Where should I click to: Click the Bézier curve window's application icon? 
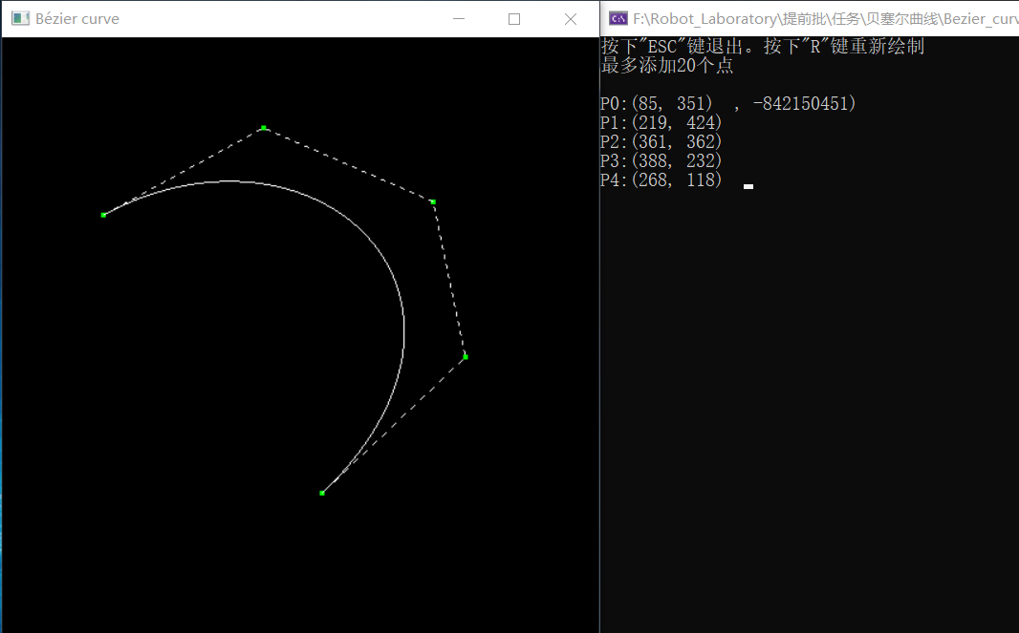point(19,17)
